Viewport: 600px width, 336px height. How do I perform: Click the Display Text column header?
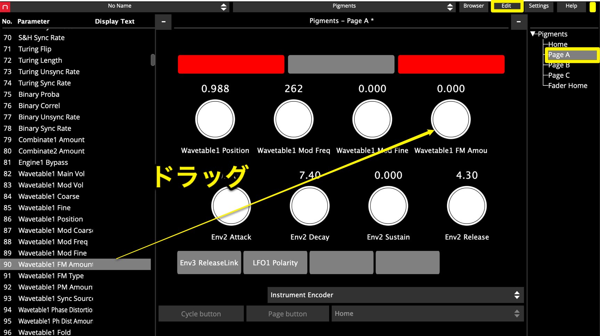[115, 22]
